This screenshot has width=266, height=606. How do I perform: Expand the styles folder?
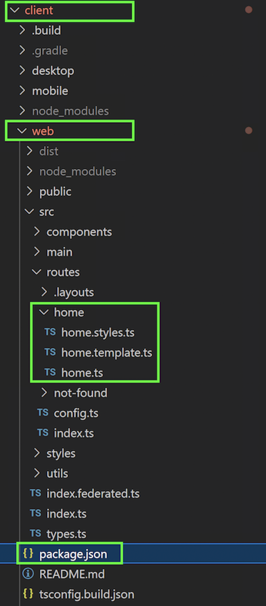(37, 453)
